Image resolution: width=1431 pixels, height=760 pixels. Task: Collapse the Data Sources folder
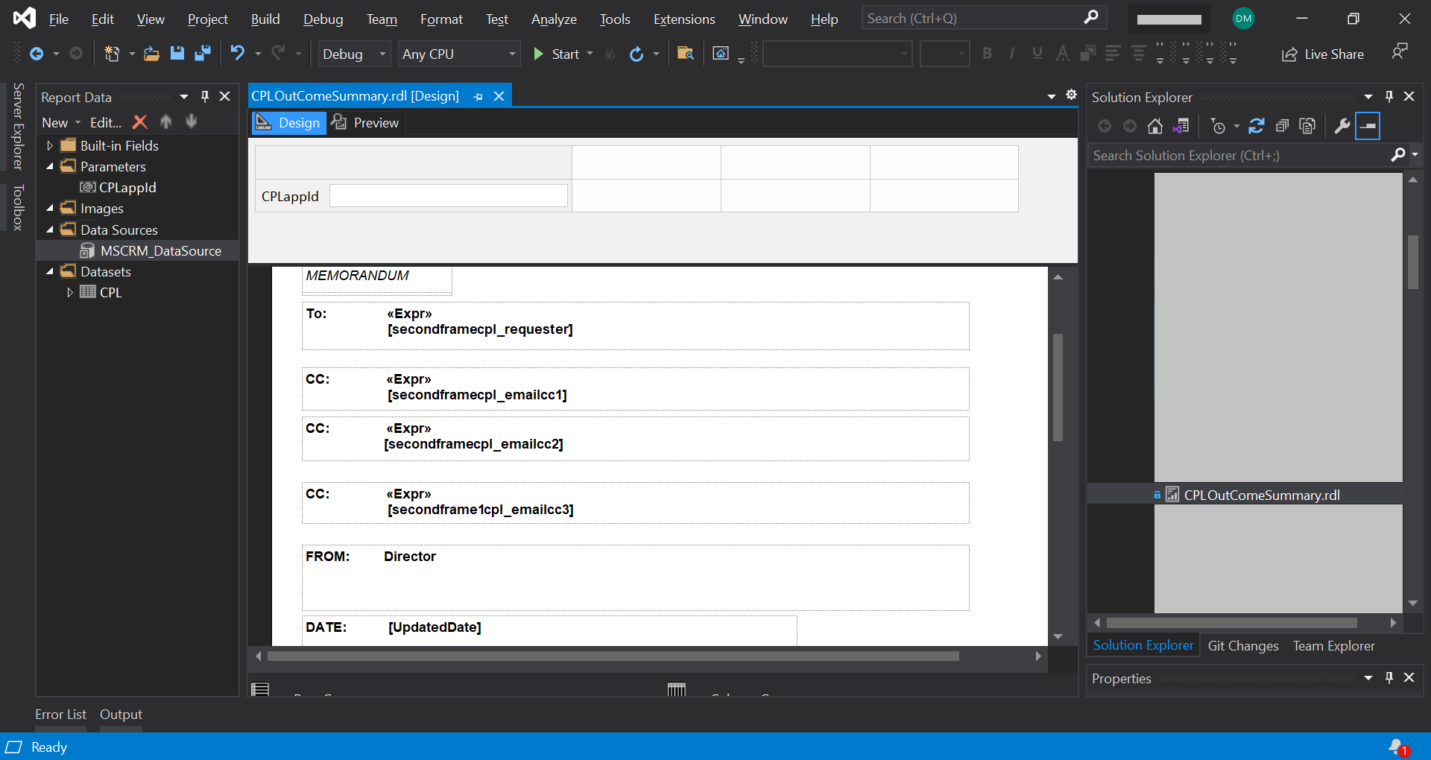pos(50,229)
